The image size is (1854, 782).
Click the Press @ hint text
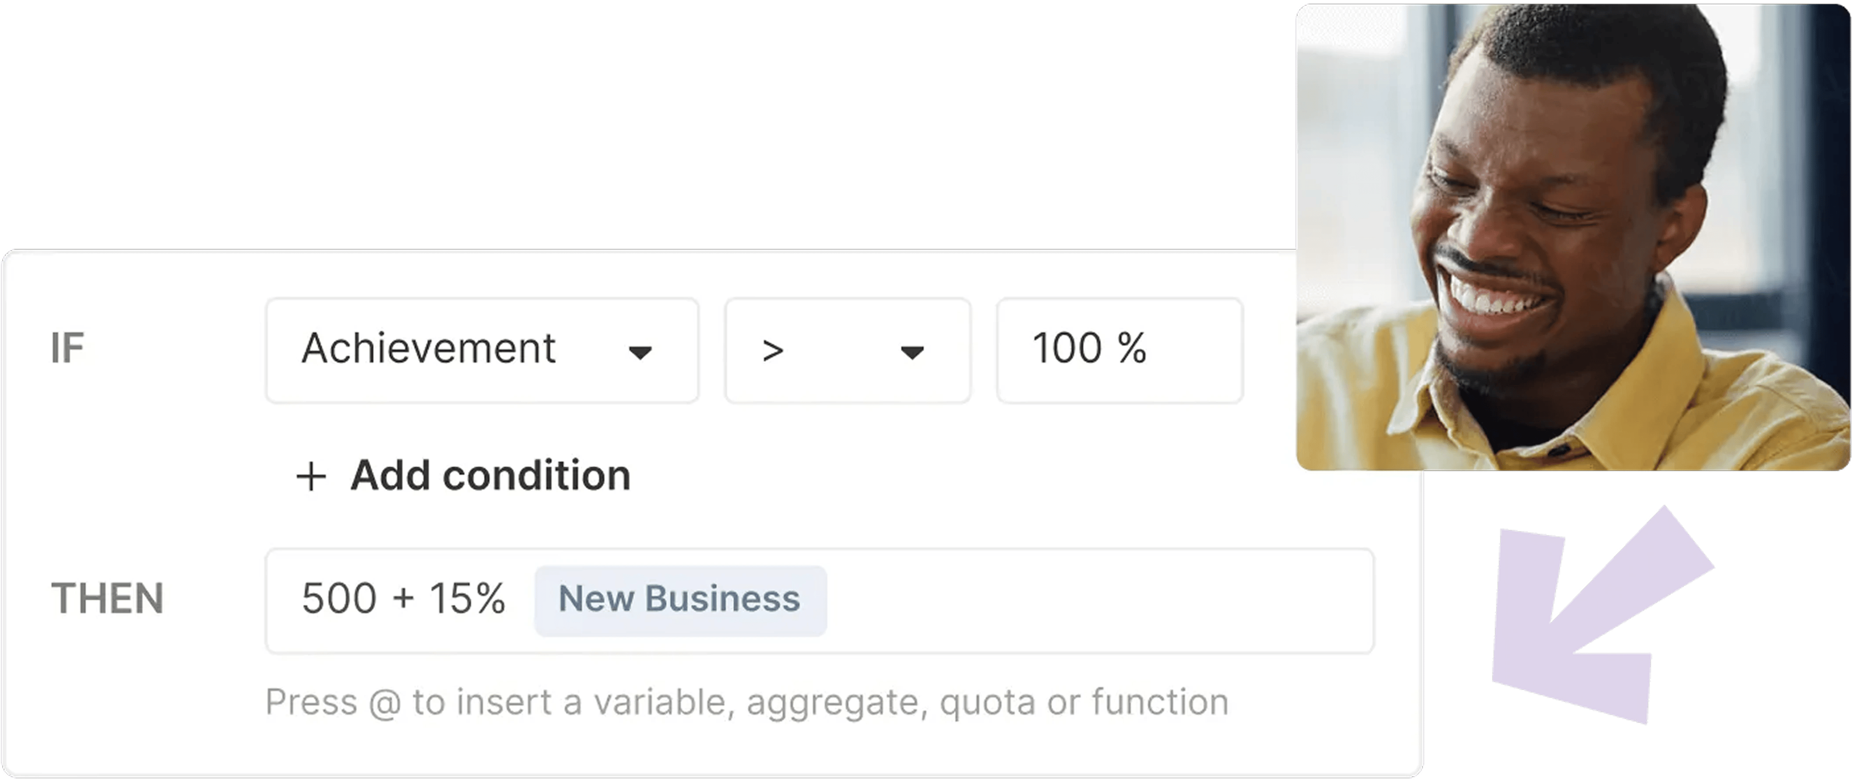click(x=746, y=702)
